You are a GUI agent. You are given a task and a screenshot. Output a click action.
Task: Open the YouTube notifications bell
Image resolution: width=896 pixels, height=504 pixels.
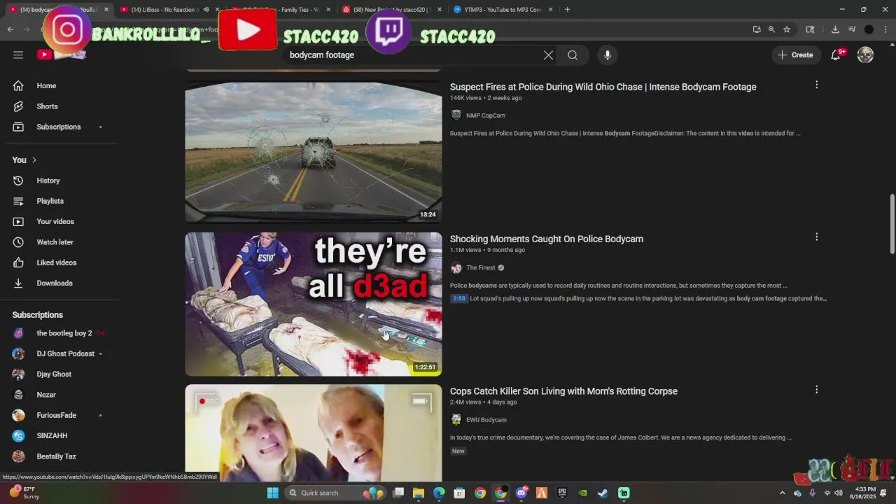[x=836, y=55]
